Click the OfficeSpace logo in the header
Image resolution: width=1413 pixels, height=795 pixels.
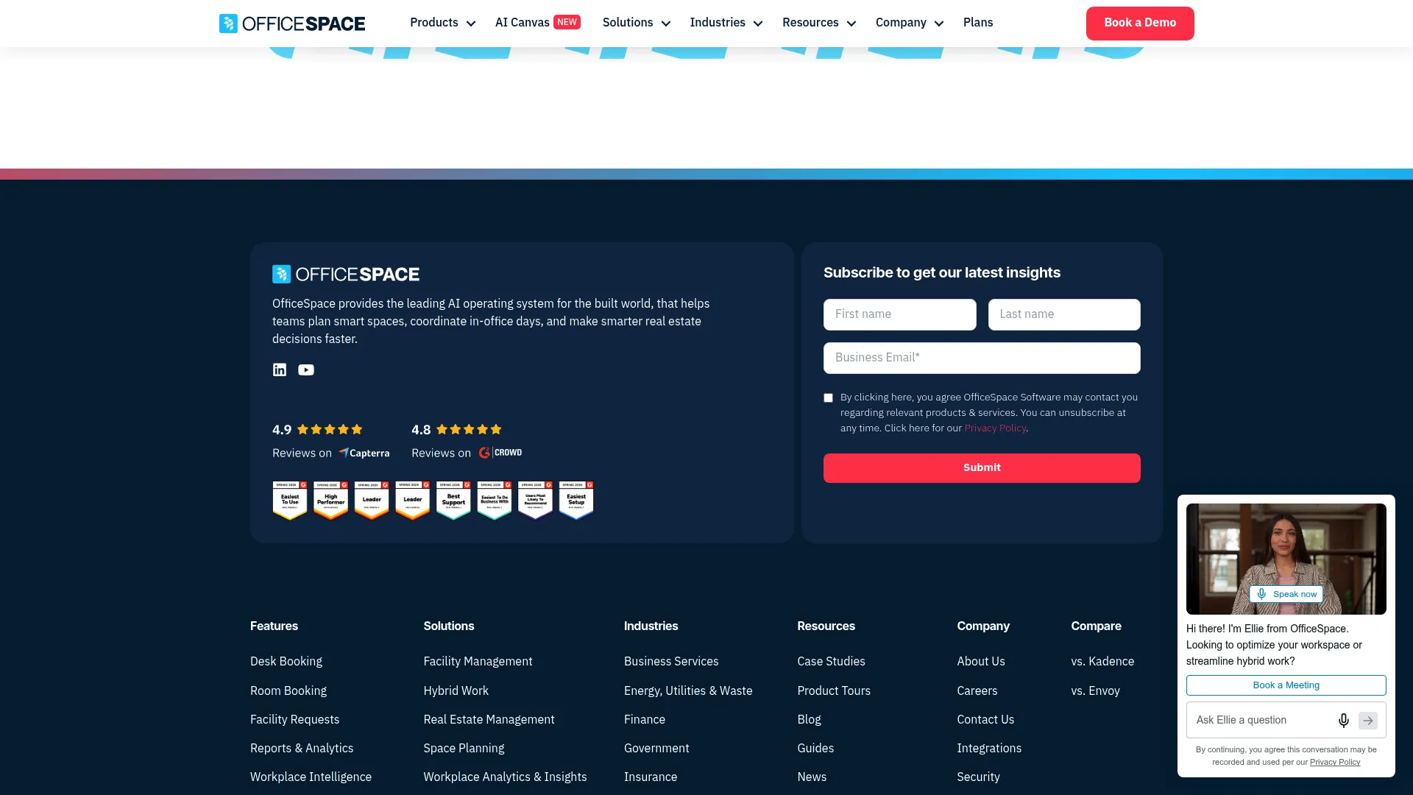292,24
